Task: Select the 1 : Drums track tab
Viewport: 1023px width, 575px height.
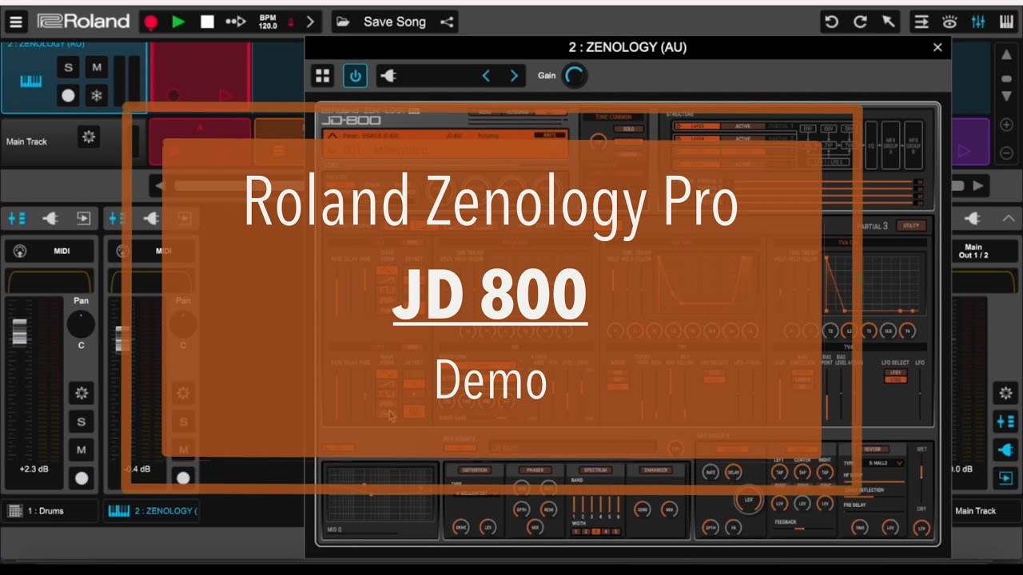Action: coord(50,510)
